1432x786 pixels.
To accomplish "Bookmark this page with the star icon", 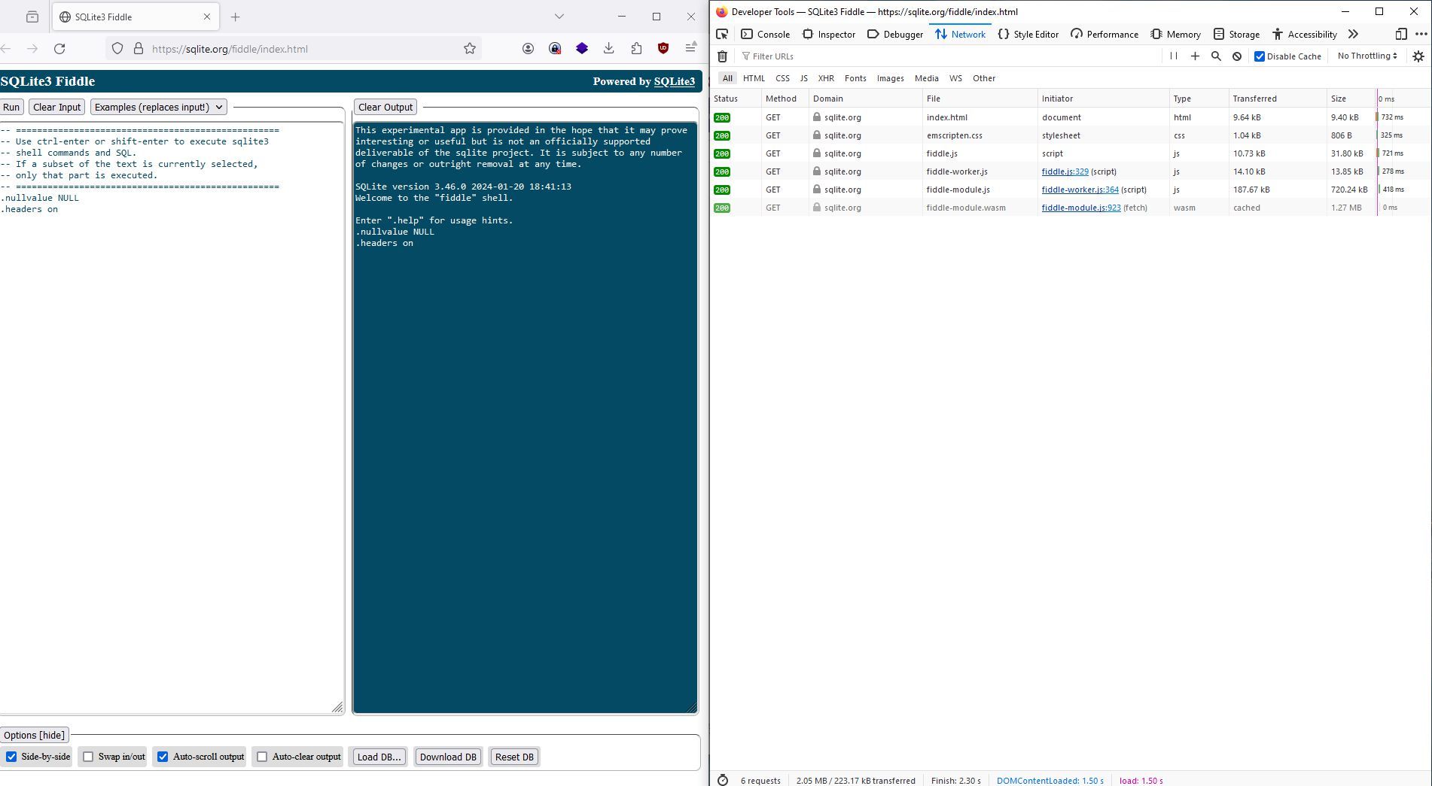I will click(470, 49).
